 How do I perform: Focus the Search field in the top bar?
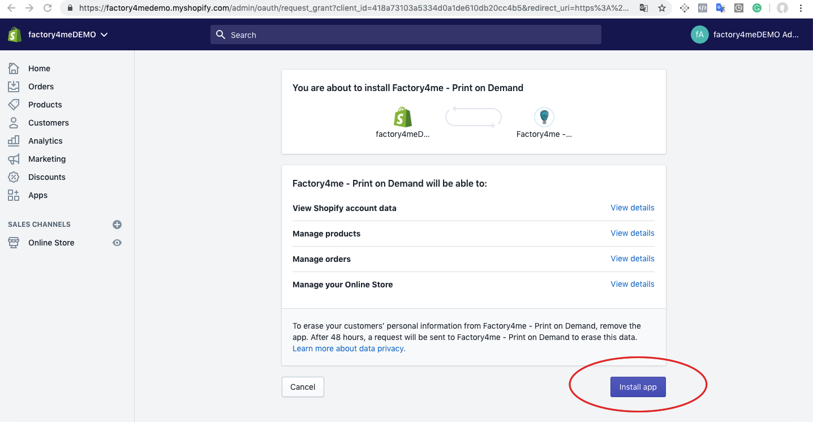406,35
